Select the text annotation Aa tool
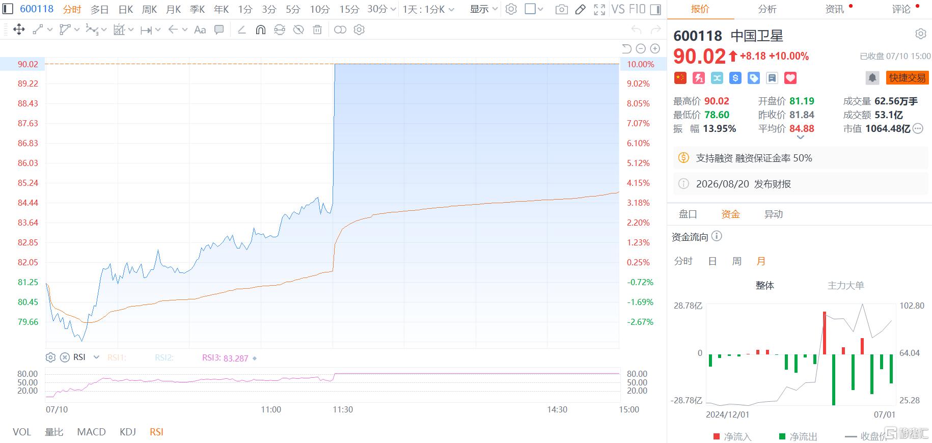This screenshot has width=932, height=443. 200,30
